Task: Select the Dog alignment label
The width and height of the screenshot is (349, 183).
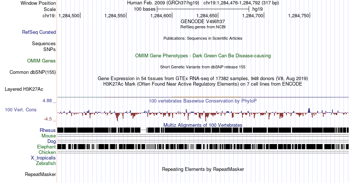Action: point(52,141)
